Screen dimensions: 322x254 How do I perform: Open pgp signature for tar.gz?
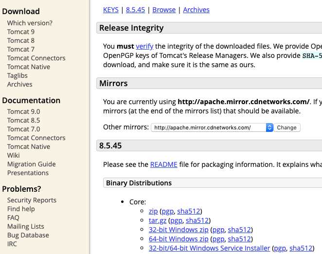click(176, 220)
